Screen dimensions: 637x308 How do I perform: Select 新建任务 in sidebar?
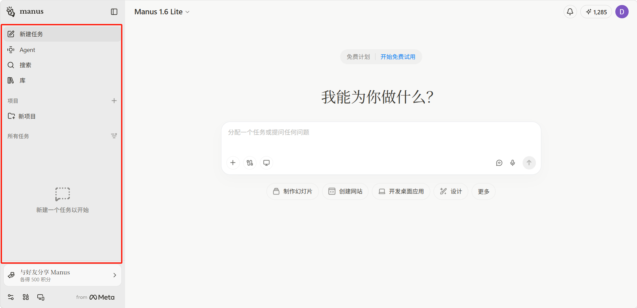pyautogui.click(x=62, y=34)
